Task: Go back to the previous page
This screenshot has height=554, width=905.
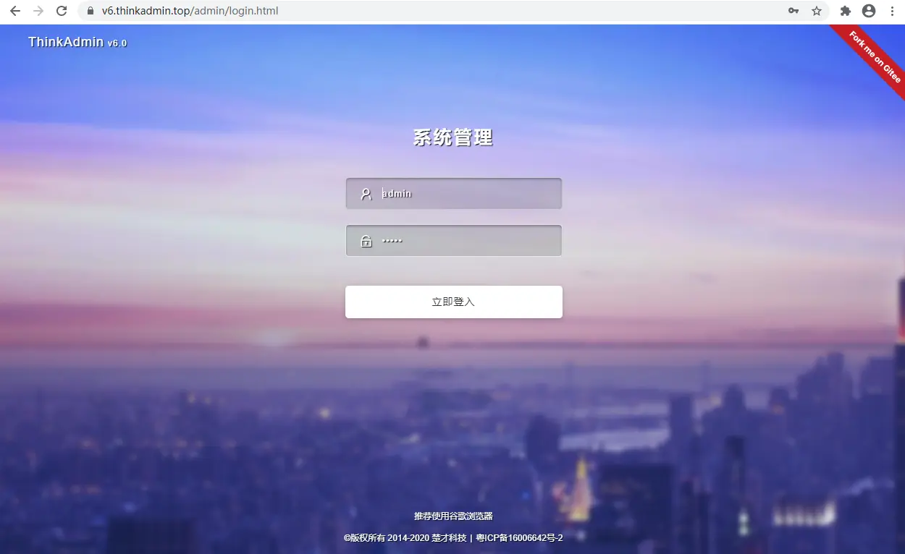Action: (14, 11)
